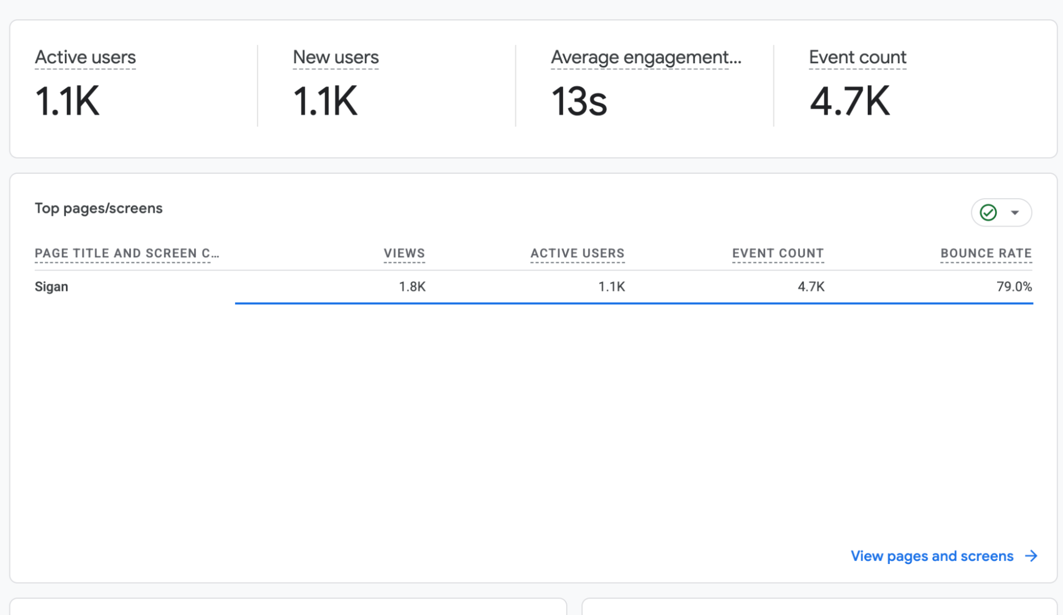Screen dimensions: 1063x615
Task: Select the New users metric label
Action: (x=336, y=57)
